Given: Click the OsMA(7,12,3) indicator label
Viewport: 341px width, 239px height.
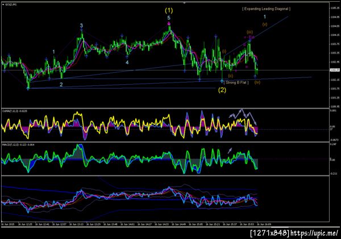Looking at the screenshot, I should click(x=15, y=111).
